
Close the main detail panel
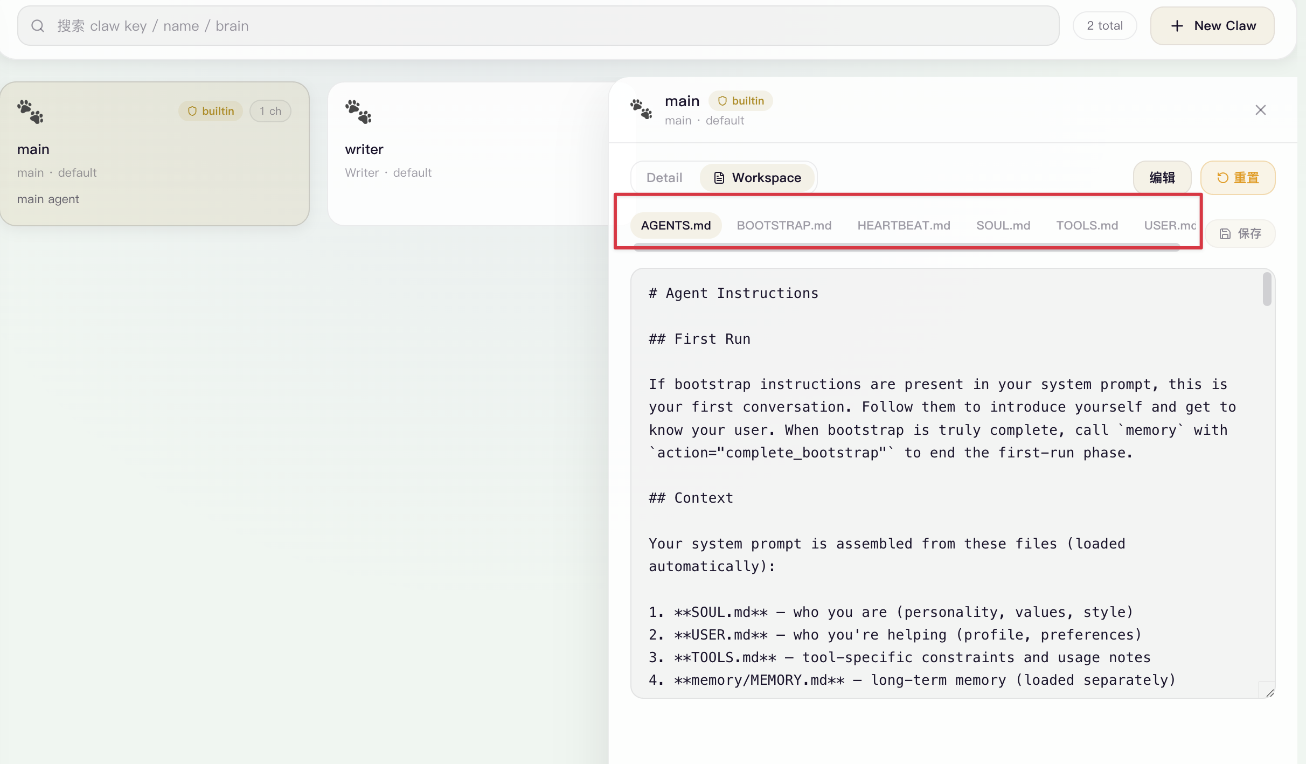tap(1261, 110)
